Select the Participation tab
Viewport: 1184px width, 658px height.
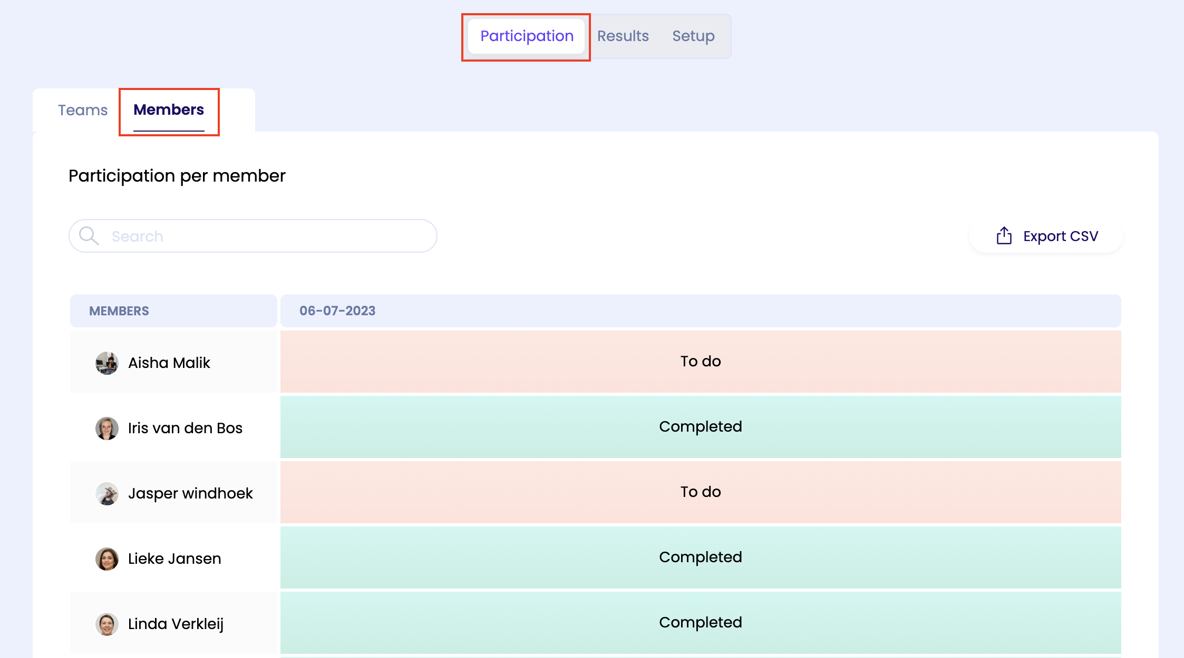point(527,36)
